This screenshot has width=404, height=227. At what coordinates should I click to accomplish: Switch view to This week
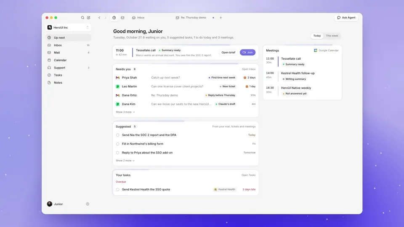click(x=332, y=36)
